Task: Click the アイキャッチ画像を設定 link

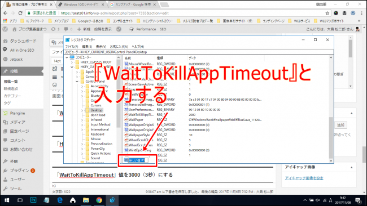Action: tap(304, 178)
